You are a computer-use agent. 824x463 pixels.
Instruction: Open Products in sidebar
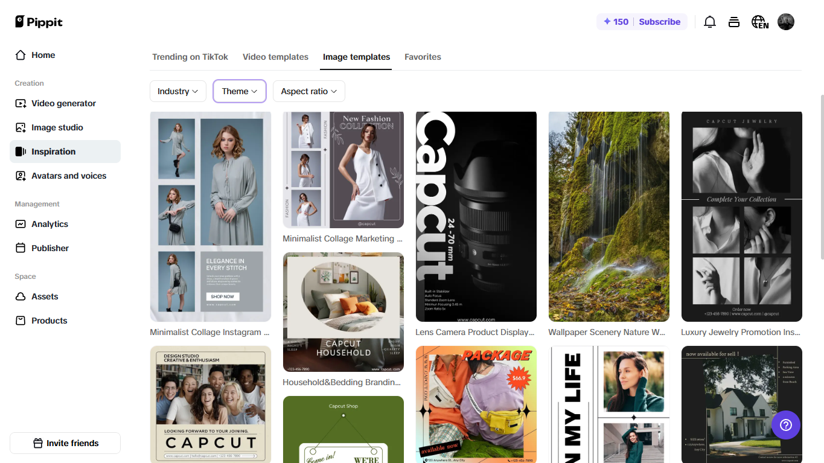(65, 321)
